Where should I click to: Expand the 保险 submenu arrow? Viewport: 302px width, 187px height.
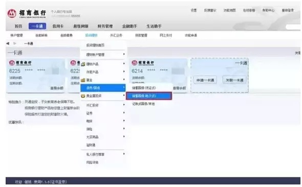tap(124, 129)
